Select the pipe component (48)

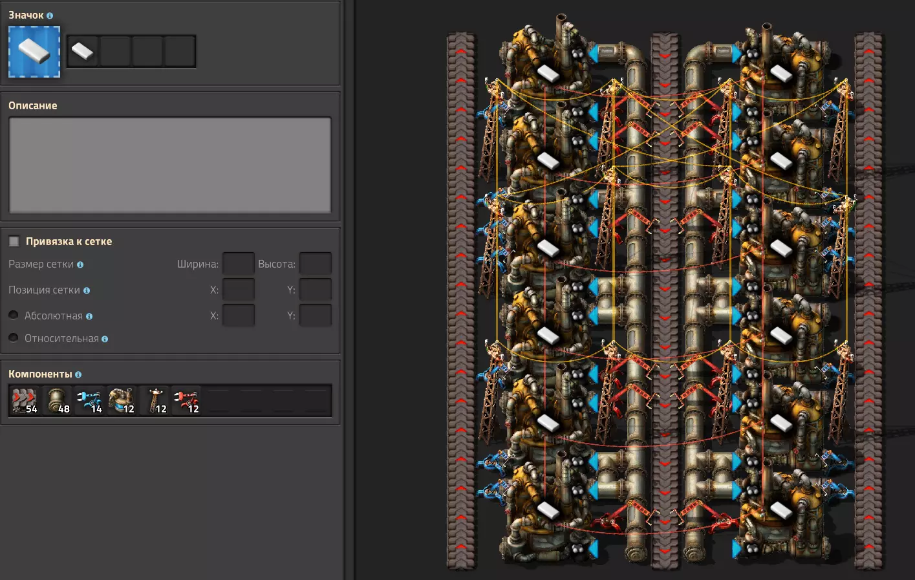(x=57, y=401)
